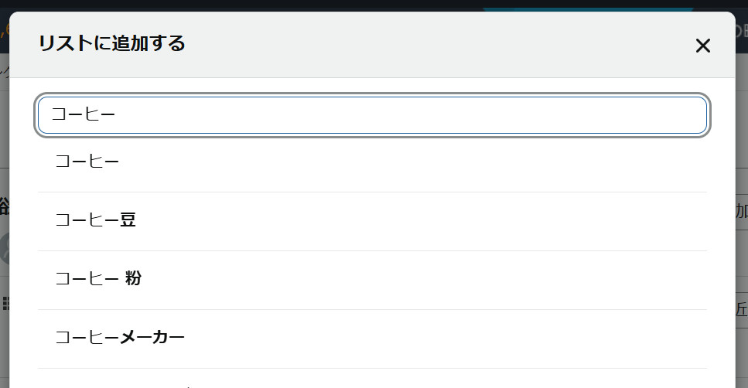This screenshot has height=388, width=748.
Task: Choose the コーヒー豆 suggestion
Action: (x=371, y=221)
